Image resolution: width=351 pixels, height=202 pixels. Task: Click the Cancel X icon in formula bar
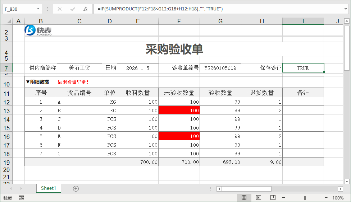[60, 9]
